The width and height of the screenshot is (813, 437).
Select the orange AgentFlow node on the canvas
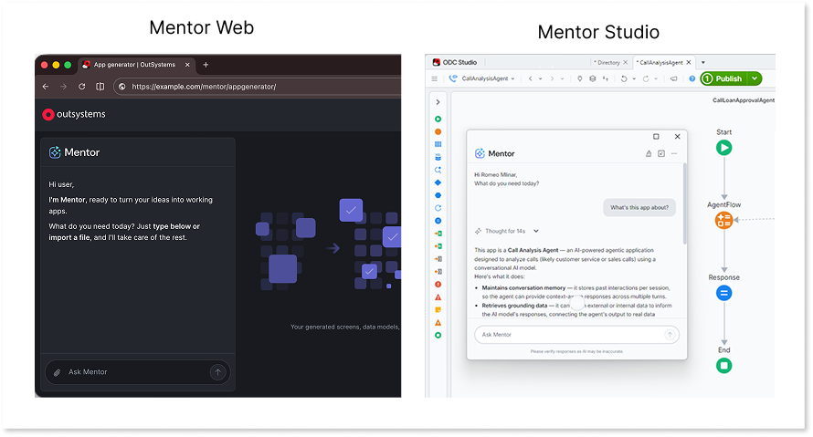[x=723, y=220]
